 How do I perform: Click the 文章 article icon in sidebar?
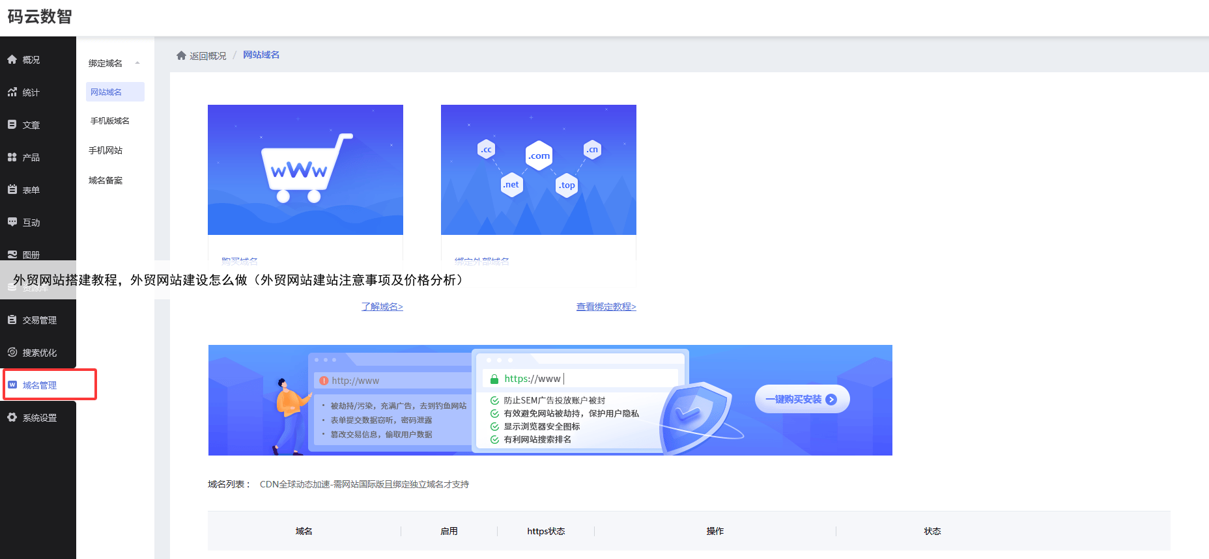point(12,125)
